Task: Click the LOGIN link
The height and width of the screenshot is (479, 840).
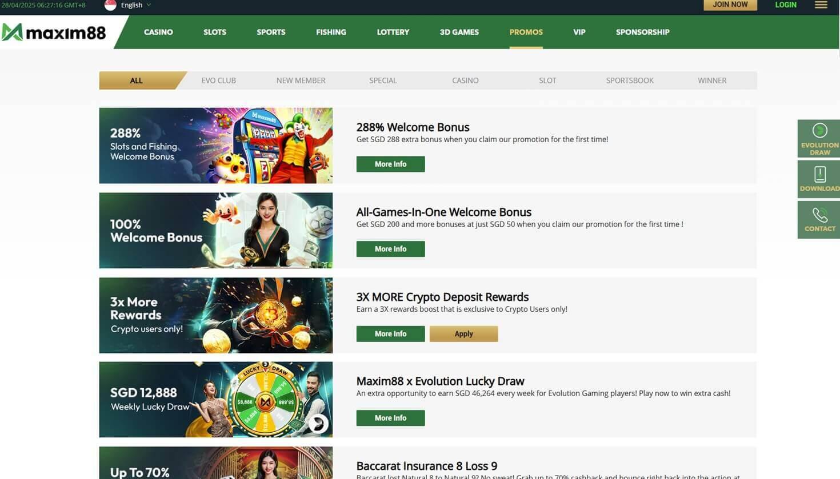Action: coord(785,5)
